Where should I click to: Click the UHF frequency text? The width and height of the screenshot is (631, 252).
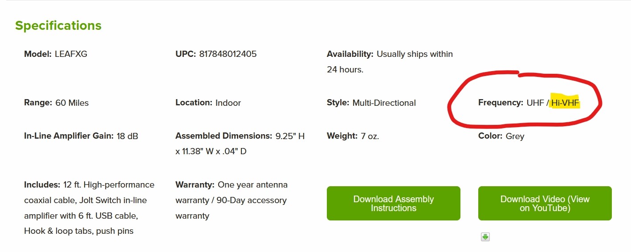pyautogui.click(x=535, y=103)
